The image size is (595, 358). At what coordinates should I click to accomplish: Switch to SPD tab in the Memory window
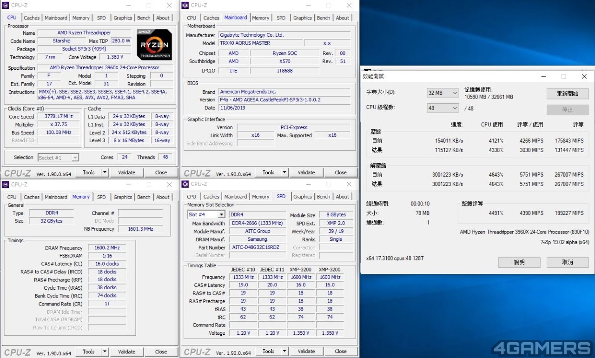point(101,197)
